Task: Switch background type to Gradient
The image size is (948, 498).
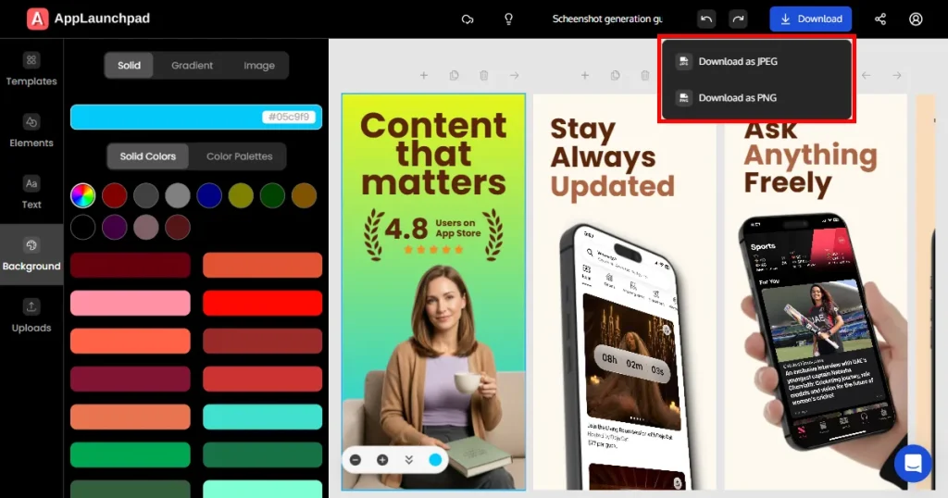Action: 192,66
